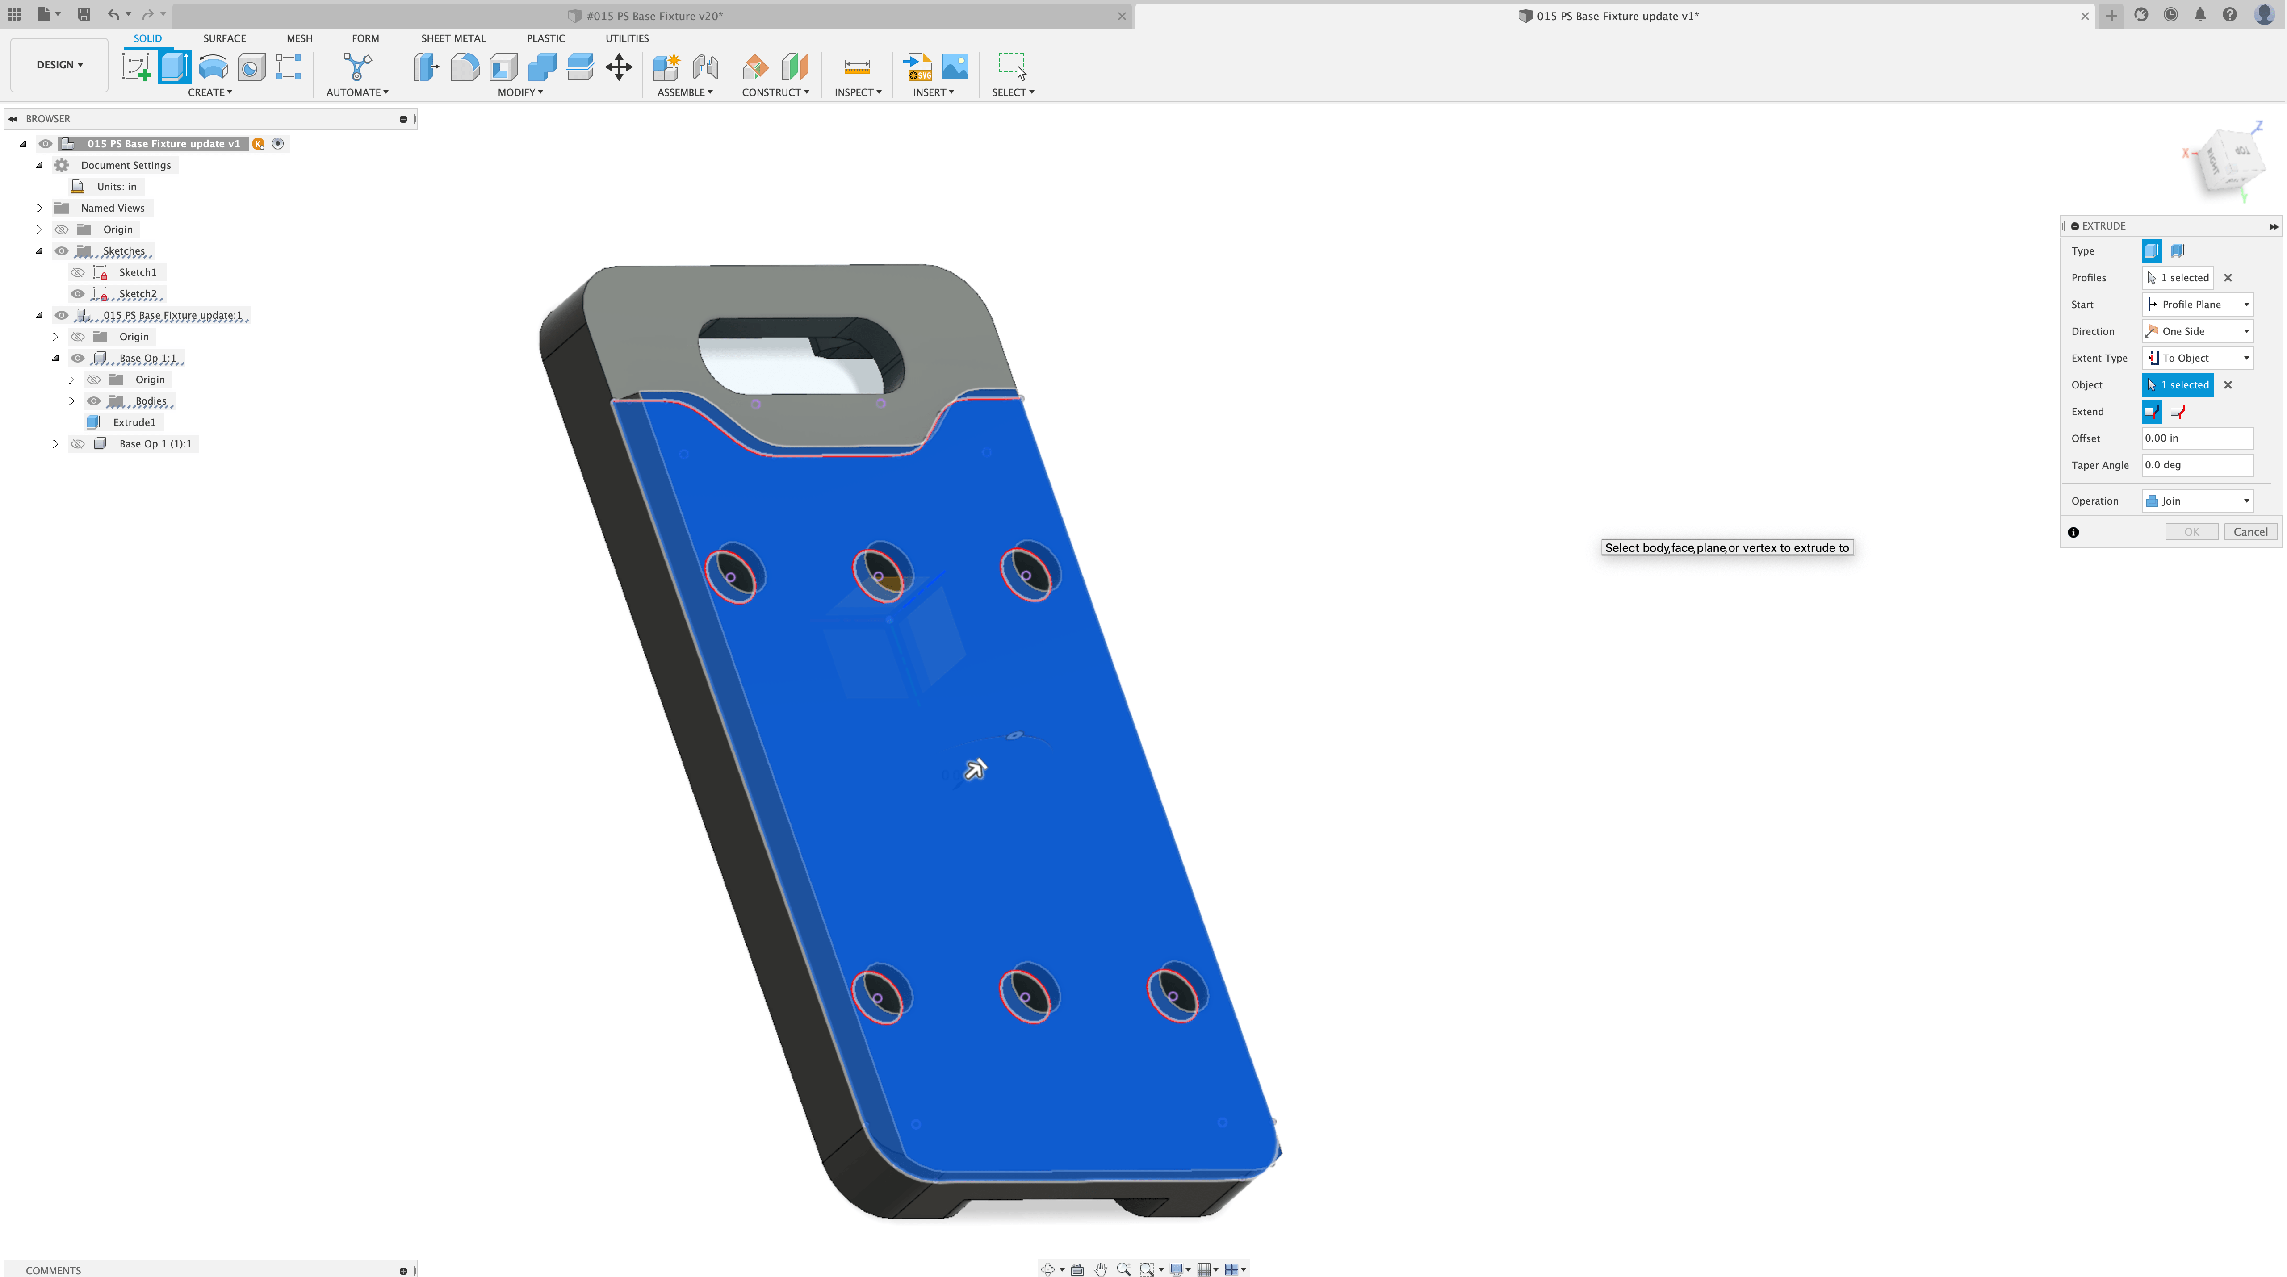Click the Insert SVG icon
Screen dimensions: 2287x1277
pos(917,67)
